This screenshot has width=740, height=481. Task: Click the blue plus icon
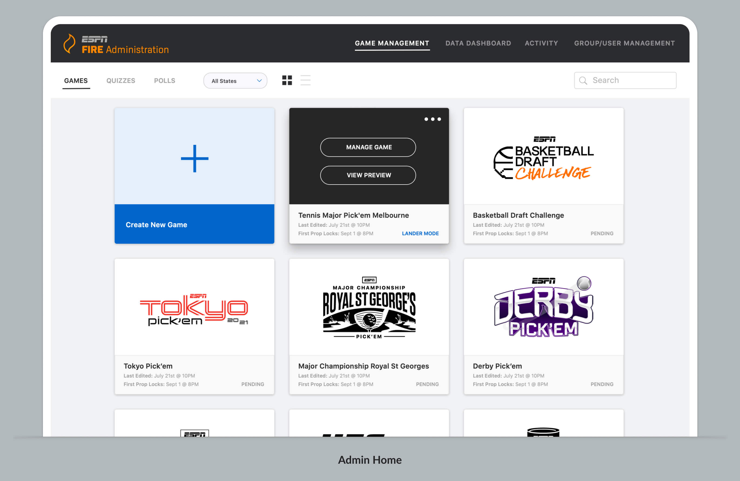click(195, 158)
